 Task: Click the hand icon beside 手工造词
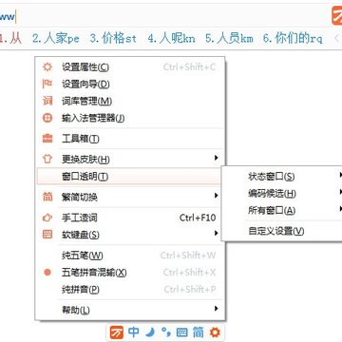pyautogui.click(x=47, y=218)
